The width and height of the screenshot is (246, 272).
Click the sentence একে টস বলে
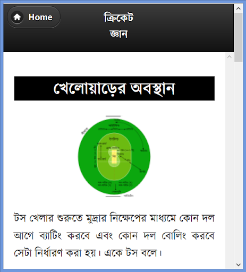(x=133, y=253)
